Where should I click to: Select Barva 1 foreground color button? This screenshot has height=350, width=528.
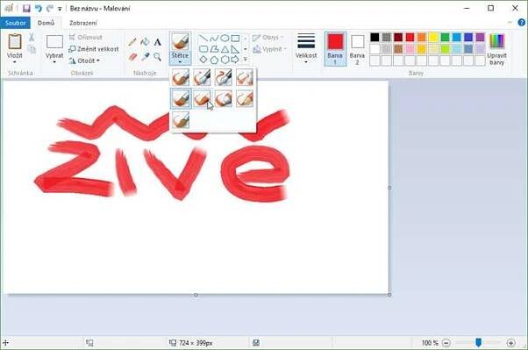click(335, 49)
